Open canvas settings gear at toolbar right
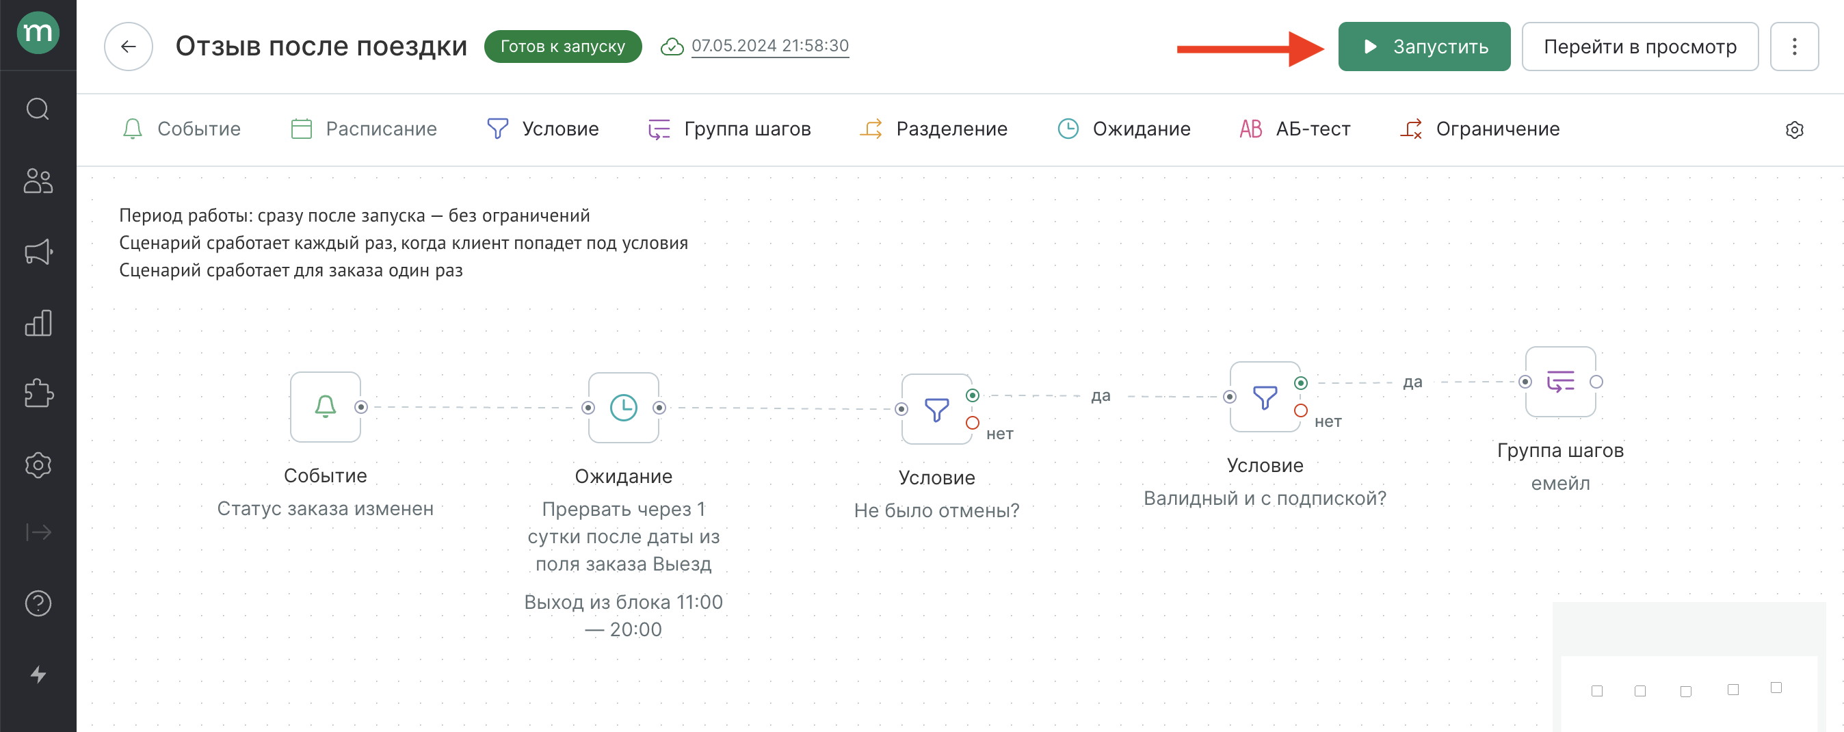The height and width of the screenshot is (732, 1844). [x=1794, y=130]
